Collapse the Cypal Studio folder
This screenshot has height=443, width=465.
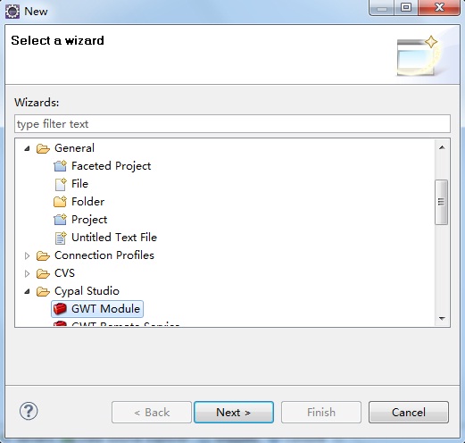pyautogui.click(x=27, y=291)
